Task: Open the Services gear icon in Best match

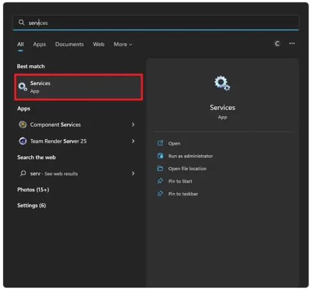Action: point(22,87)
